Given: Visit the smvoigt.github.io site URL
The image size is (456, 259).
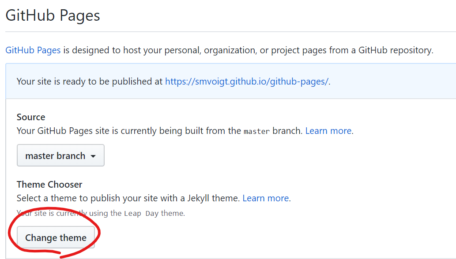Looking at the screenshot, I should point(247,81).
